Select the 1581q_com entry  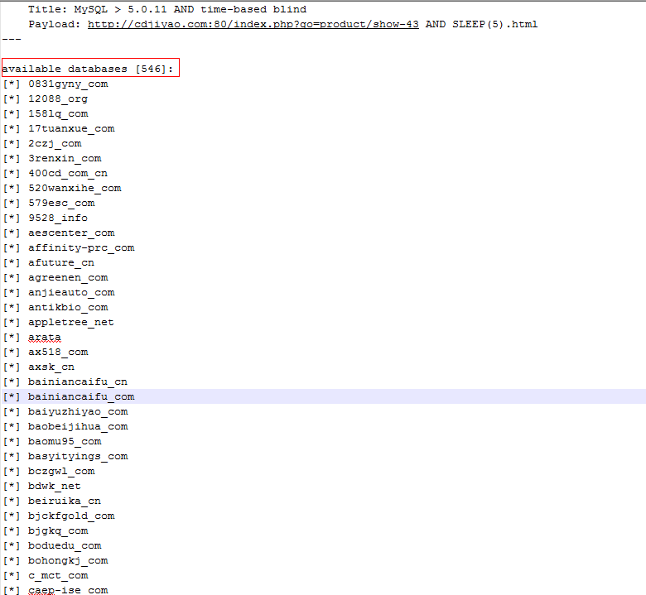pos(58,113)
